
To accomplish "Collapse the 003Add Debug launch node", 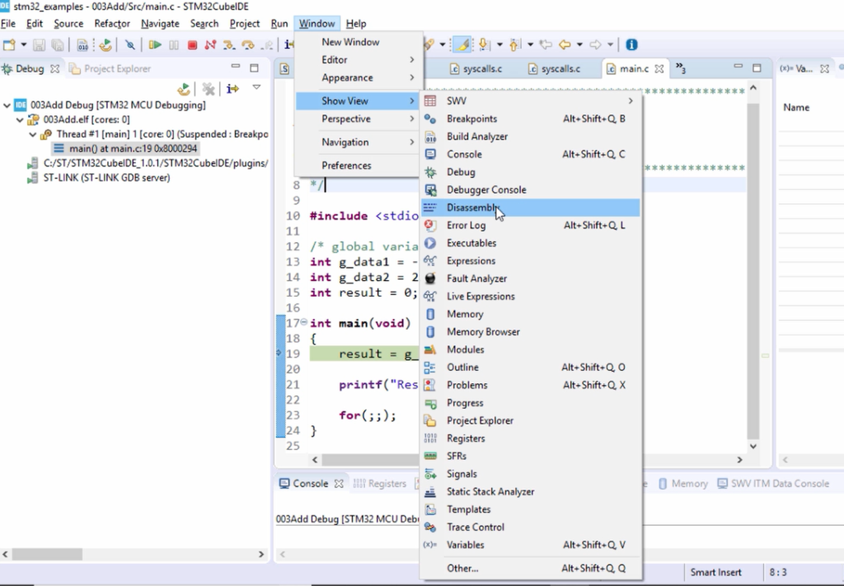I will coord(7,105).
